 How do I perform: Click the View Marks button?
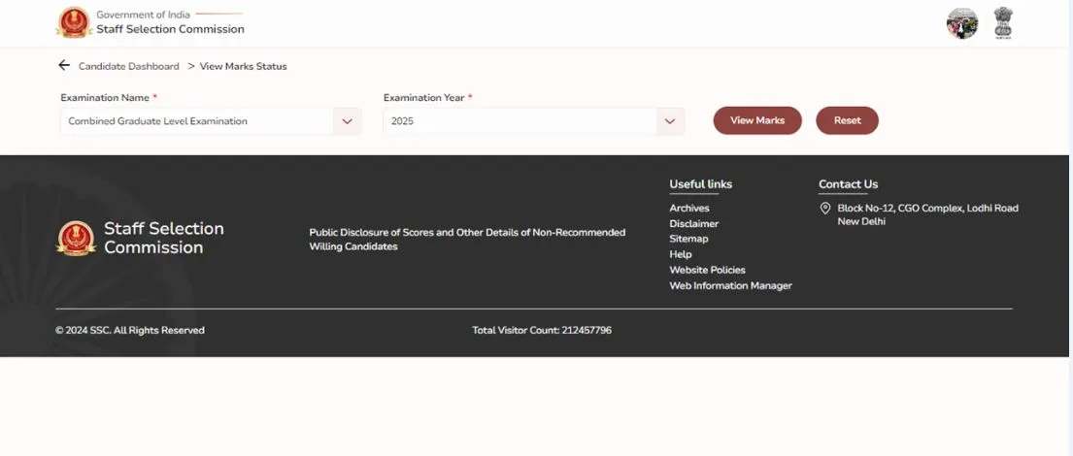756,120
